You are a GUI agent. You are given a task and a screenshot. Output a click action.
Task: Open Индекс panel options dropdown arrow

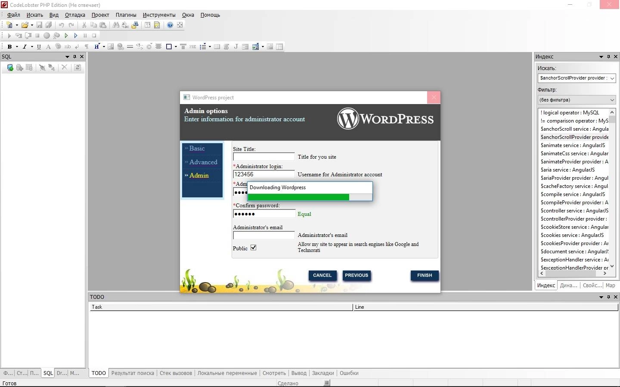[x=601, y=57]
